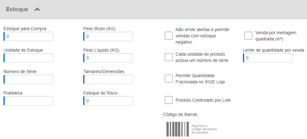Collapse the Estoque section chevron
The width and height of the screenshot is (307, 139).
click(x=37, y=9)
